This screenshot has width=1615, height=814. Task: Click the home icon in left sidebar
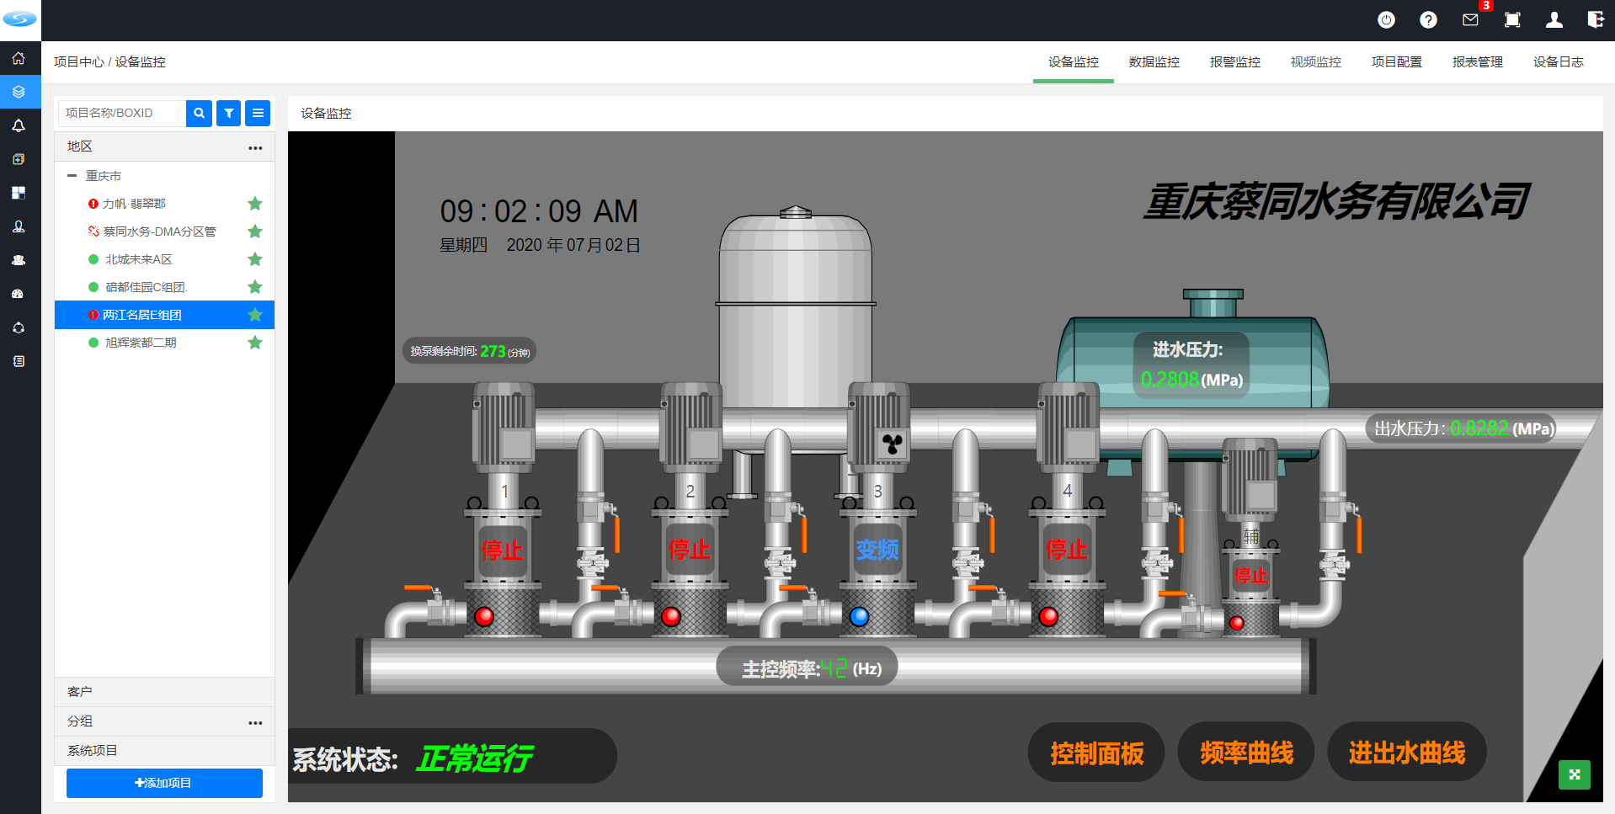click(19, 58)
